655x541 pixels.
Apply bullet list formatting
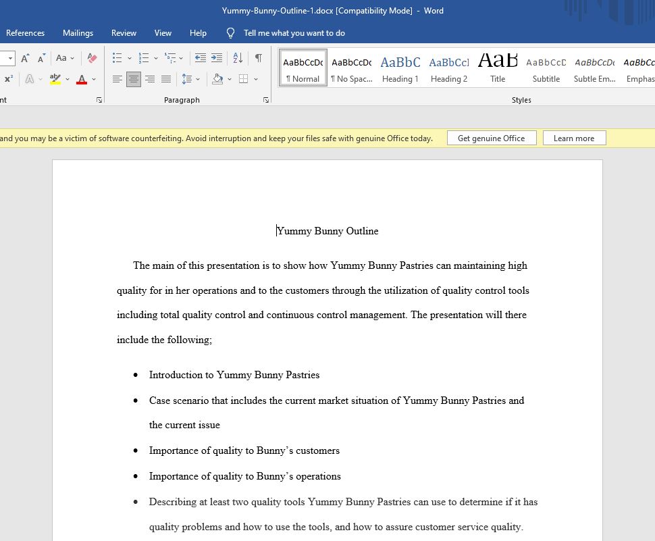pos(117,58)
